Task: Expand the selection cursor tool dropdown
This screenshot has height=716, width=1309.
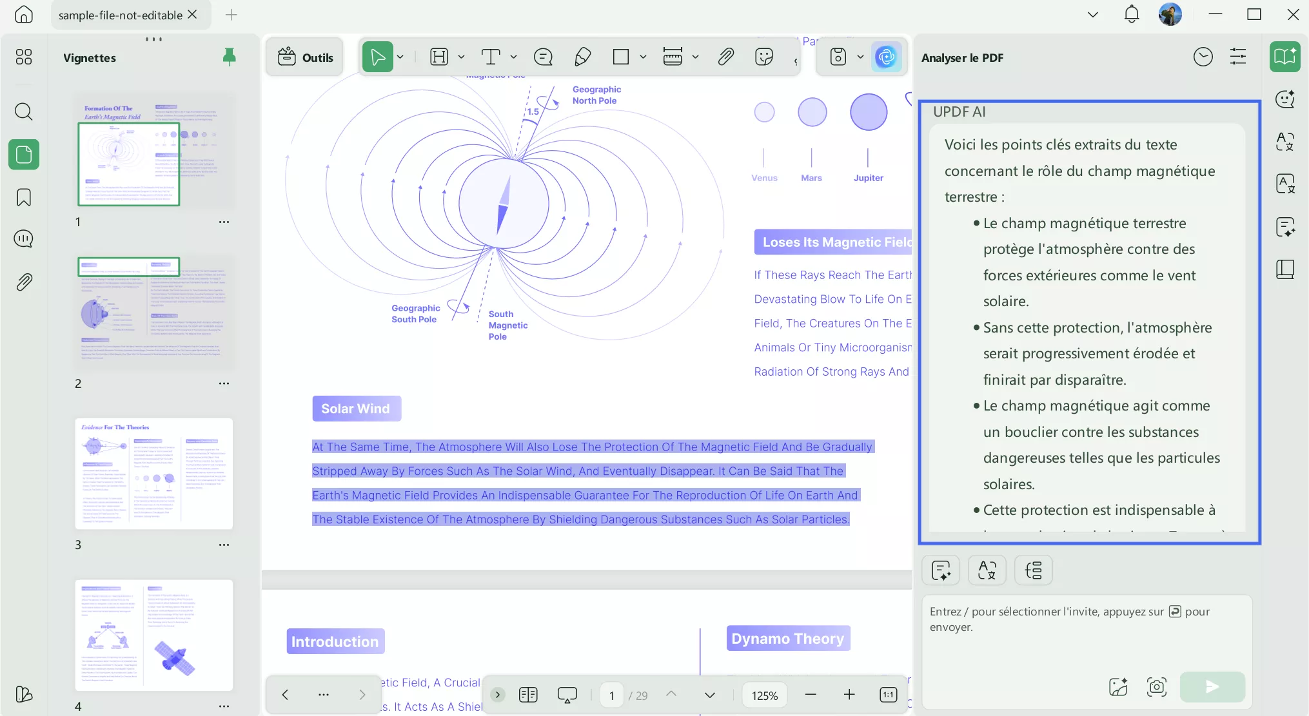Action: [400, 57]
